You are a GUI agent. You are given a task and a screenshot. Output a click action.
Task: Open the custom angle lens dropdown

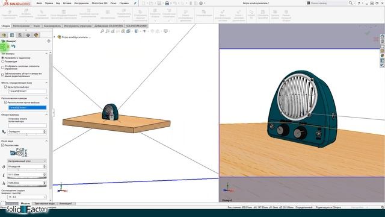[26, 161]
